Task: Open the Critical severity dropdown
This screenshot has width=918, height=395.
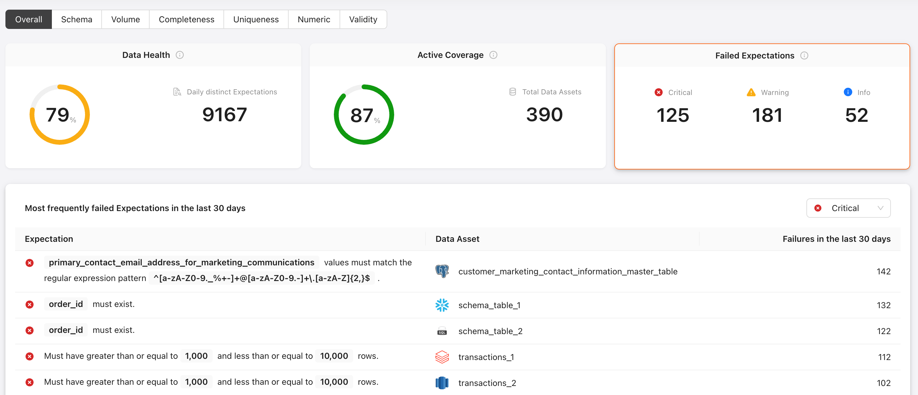Action: pos(845,208)
